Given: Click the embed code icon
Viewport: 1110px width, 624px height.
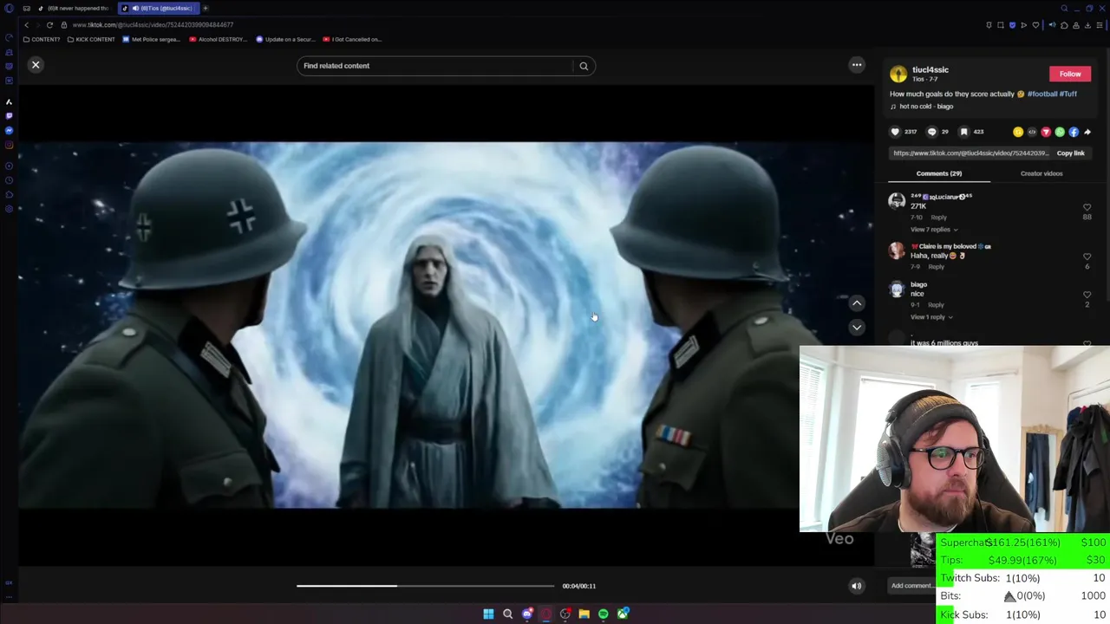Looking at the screenshot, I should [x=1032, y=132].
